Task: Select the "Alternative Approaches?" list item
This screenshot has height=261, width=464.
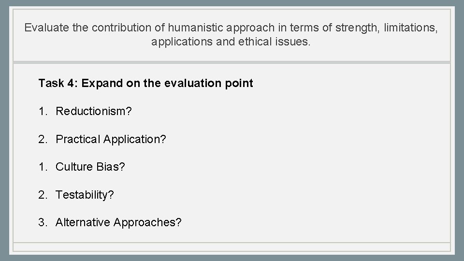Action: pyautogui.click(x=118, y=222)
